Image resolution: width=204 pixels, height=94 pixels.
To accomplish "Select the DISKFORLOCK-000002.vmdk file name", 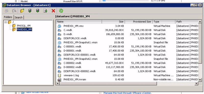I will click(x=80, y=71).
